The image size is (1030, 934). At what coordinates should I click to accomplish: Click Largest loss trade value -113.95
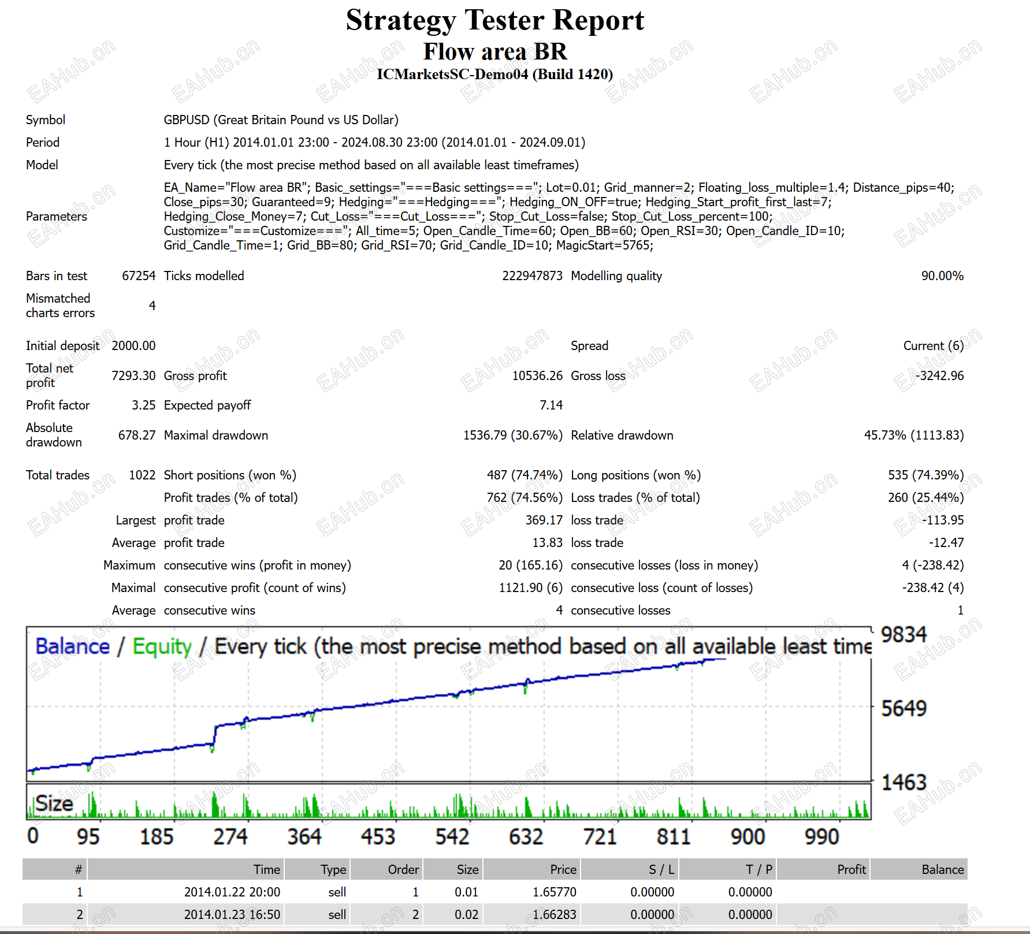(x=943, y=520)
